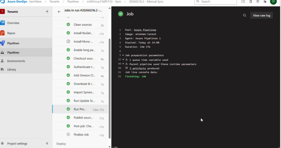This screenshot has width=281, height=148.
Task: Click the Azure DevOps logo icon
Action: [x=3, y=2]
